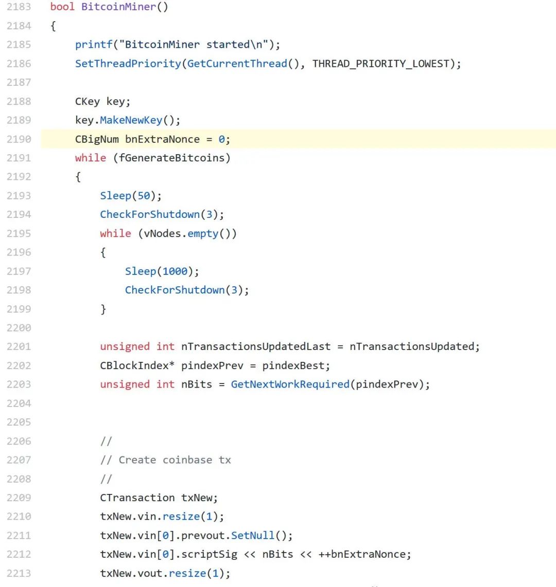This screenshot has height=587, width=556.
Task: Click the printf function call
Action: click(93, 45)
